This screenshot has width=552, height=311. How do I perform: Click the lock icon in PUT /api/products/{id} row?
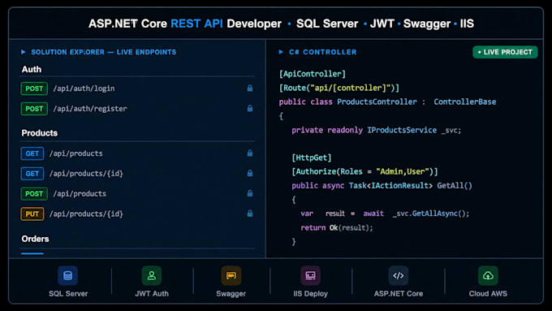(249, 214)
